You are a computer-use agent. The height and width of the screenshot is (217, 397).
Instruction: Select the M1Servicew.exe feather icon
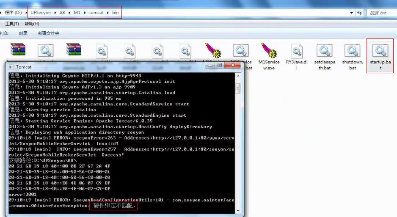pos(269,52)
